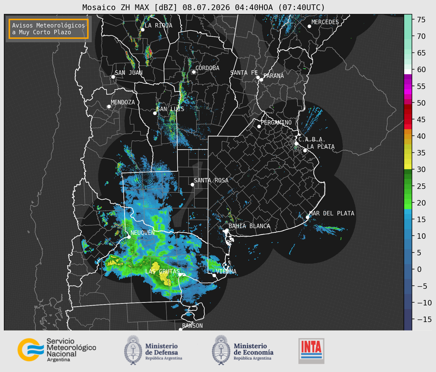The height and width of the screenshot is (372, 436).
Task: Click the yellow 30 dBZ color band
Action: [408, 167]
